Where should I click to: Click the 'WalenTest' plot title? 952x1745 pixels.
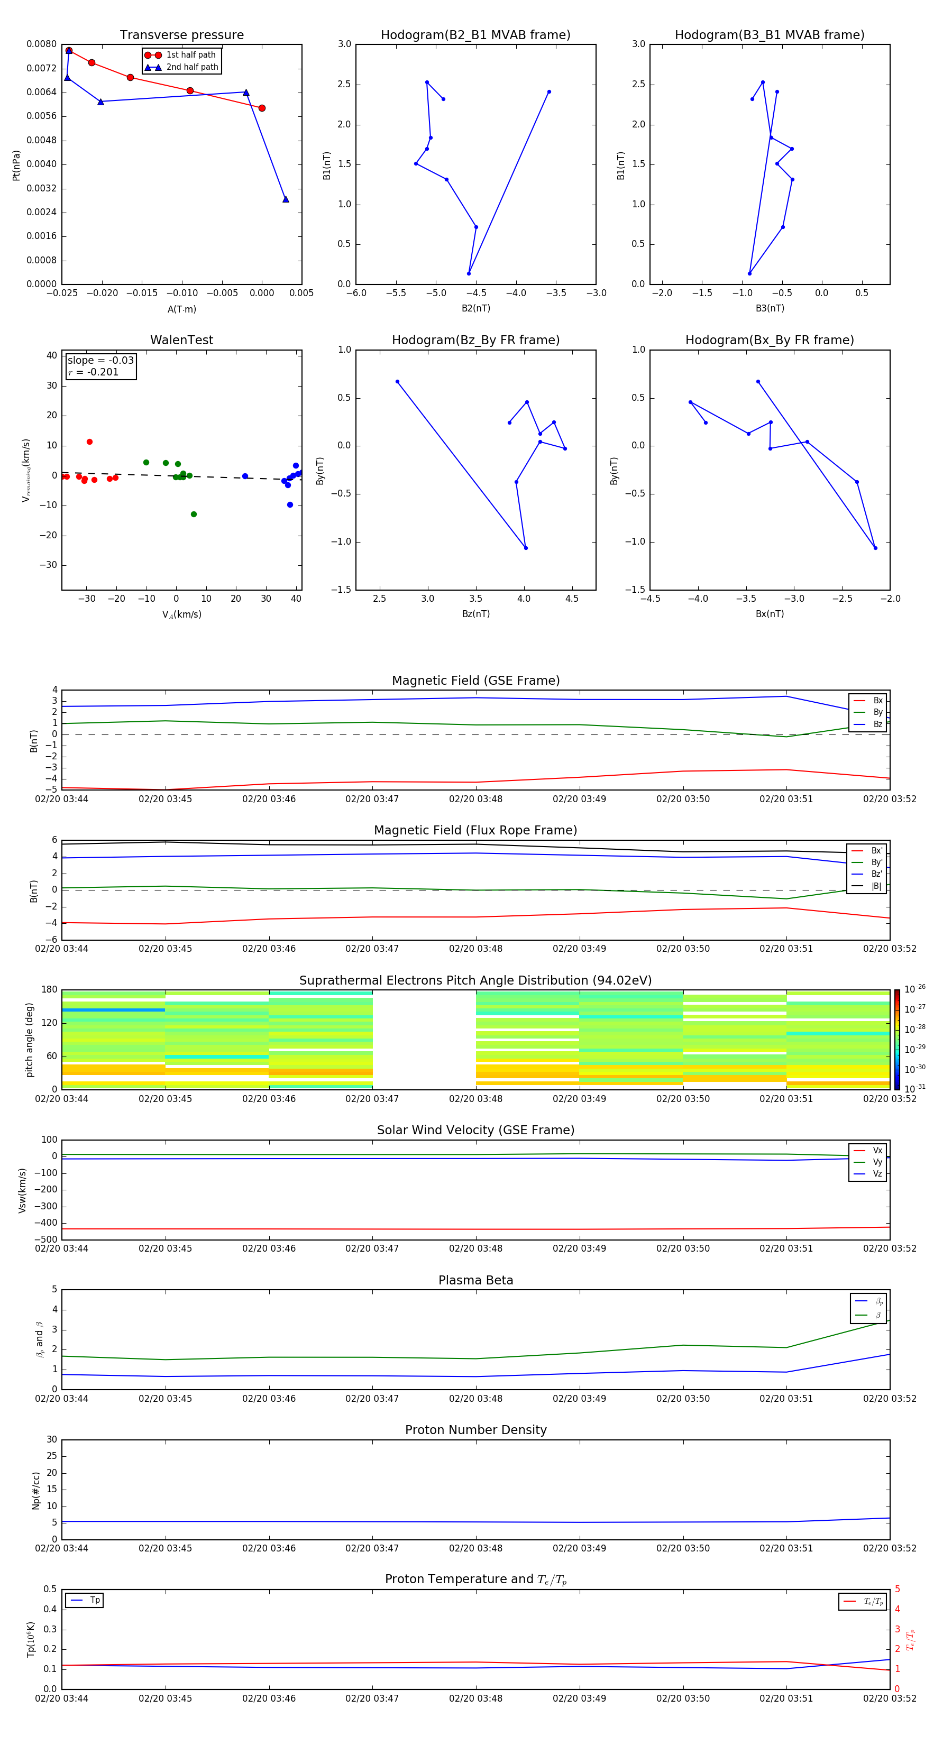coord(181,340)
